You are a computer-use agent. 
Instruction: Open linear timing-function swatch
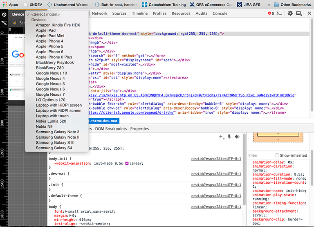click(x=127, y=164)
